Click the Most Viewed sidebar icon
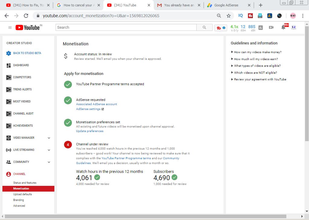 9,102
